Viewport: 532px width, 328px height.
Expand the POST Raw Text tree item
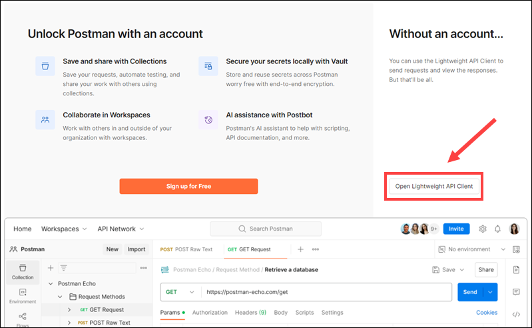click(x=69, y=323)
